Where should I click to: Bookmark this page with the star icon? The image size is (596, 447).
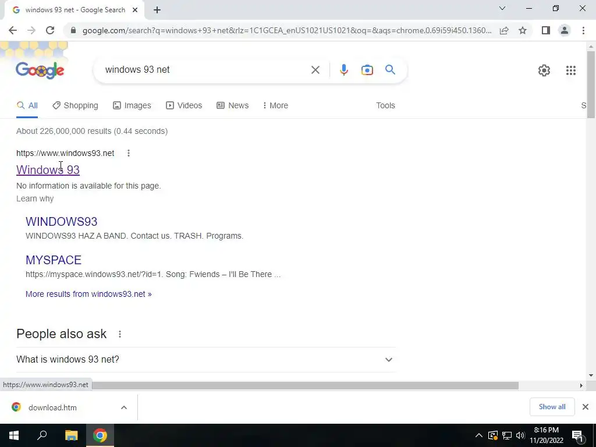tap(523, 30)
